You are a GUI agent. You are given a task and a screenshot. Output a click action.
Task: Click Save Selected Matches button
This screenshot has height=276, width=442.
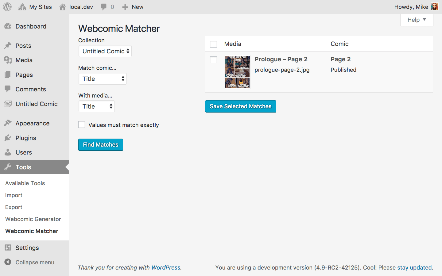tap(241, 106)
